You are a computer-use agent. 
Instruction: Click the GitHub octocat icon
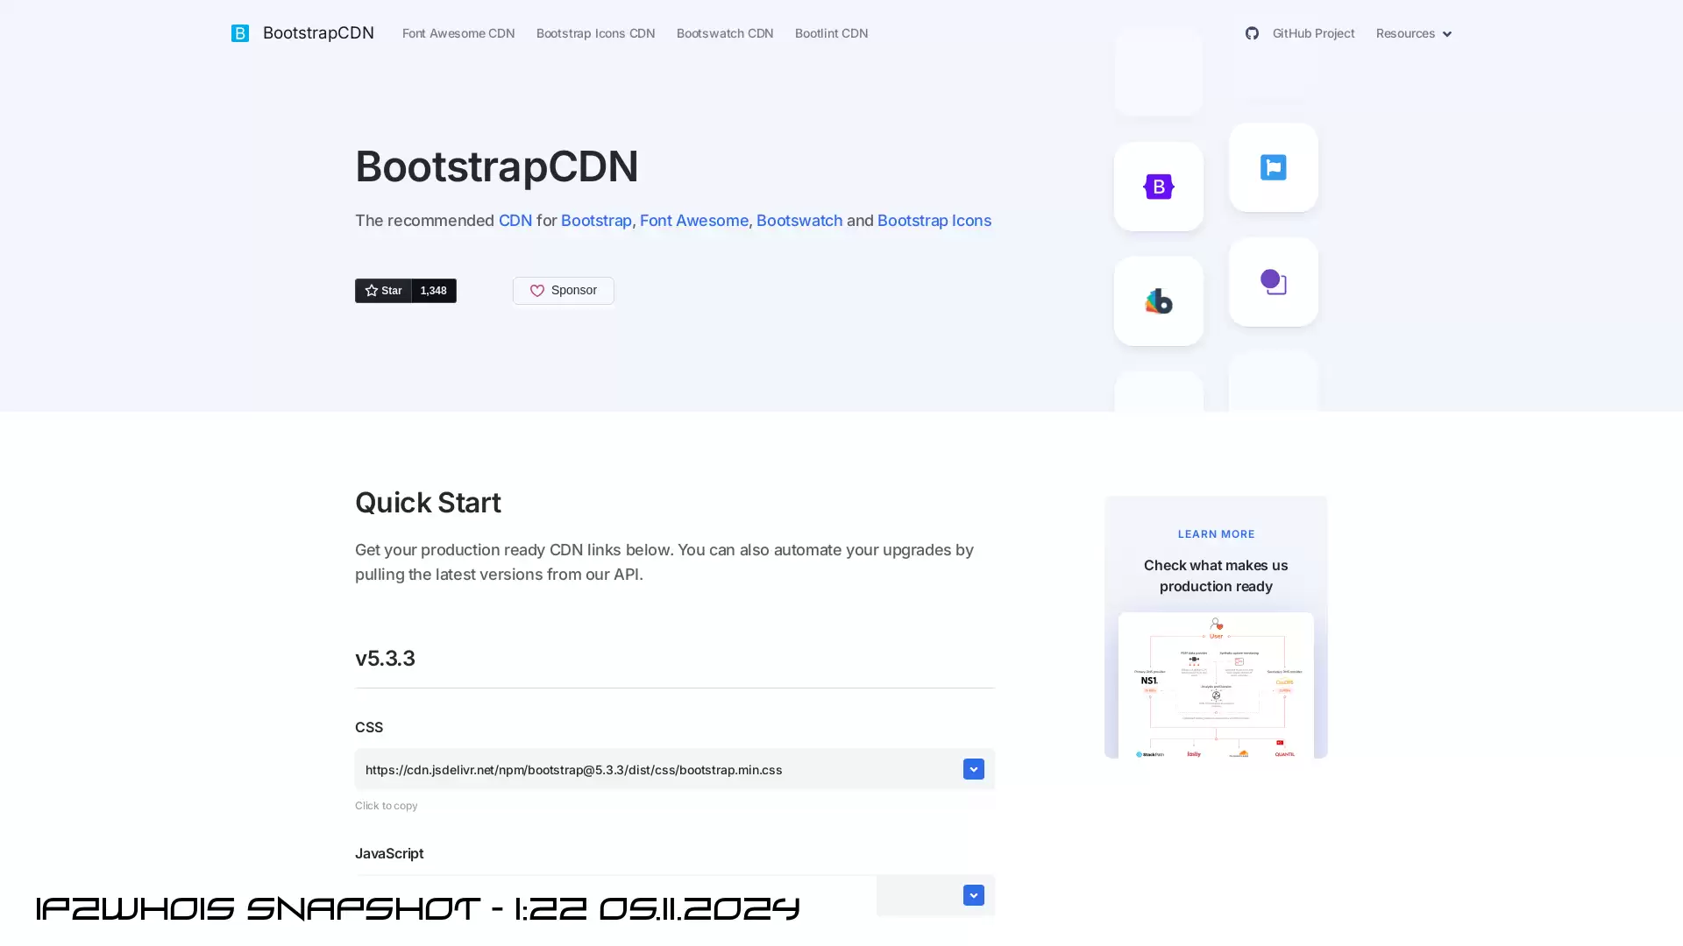[1252, 33]
